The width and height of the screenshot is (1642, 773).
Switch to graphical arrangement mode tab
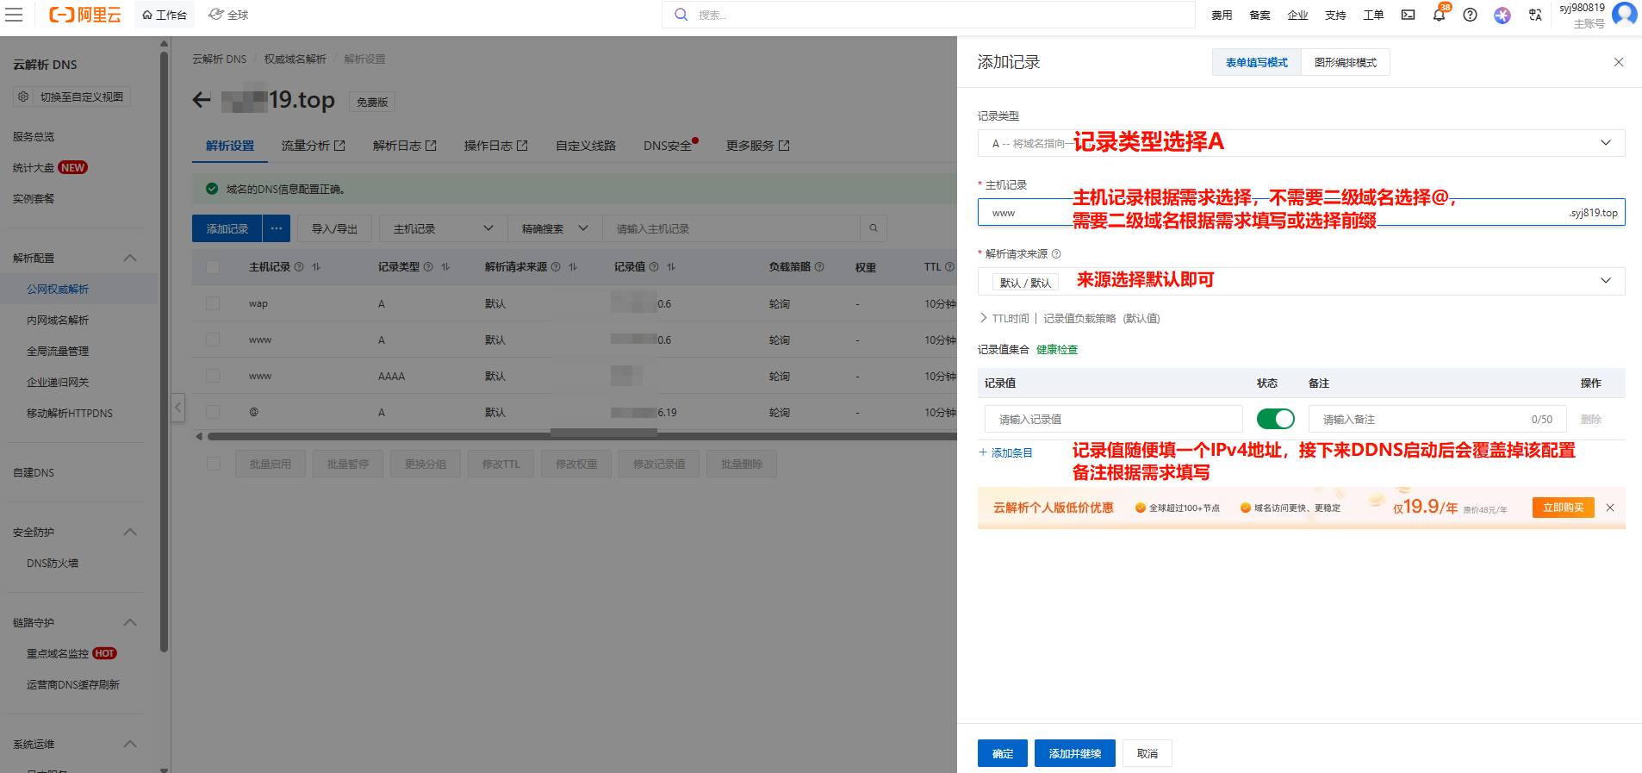click(x=1345, y=63)
